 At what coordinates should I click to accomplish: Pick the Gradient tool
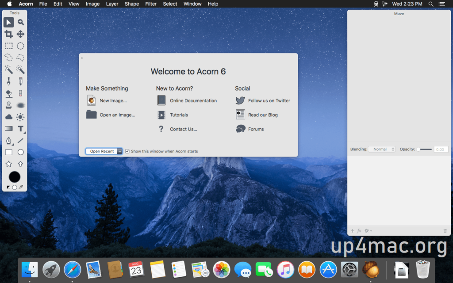[8, 129]
